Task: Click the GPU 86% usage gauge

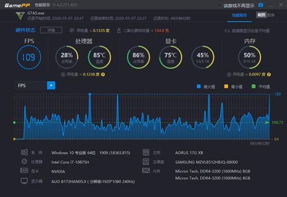Action: pyautogui.click(x=138, y=57)
